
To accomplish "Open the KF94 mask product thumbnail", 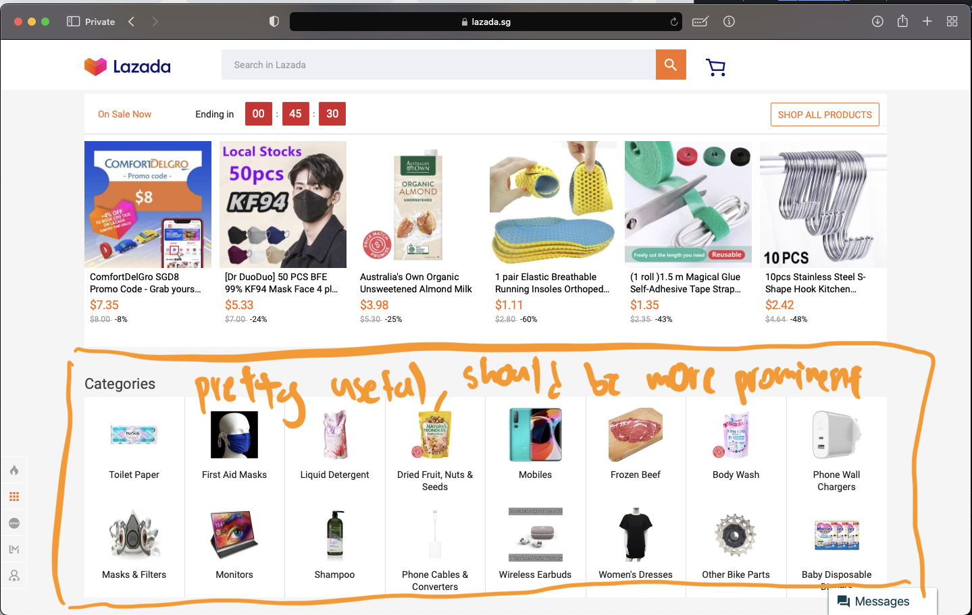I will (283, 205).
